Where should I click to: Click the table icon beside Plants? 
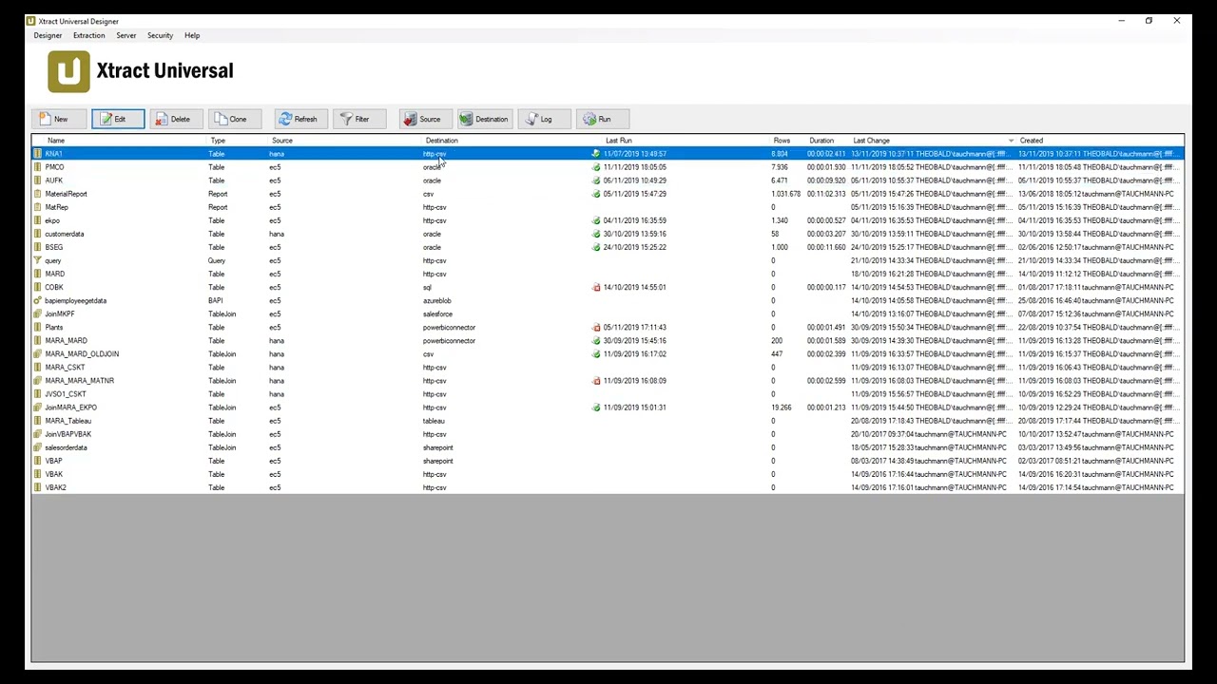(x=38, y=327)
